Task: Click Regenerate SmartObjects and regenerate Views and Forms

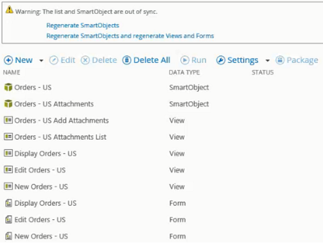Action: click(x=130, y=36)
